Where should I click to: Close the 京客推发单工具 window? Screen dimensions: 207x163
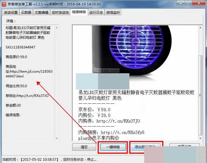[x=199, y=3]
